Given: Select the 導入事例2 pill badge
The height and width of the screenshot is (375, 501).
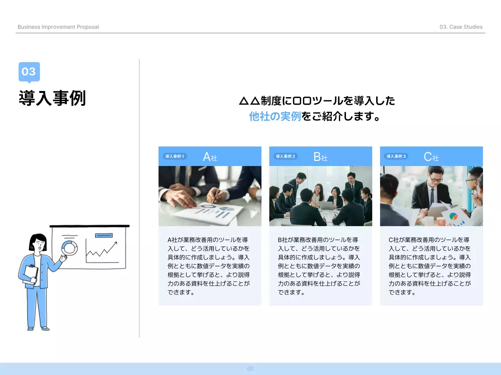Looking at the screenshot, I should click(285, 156).
